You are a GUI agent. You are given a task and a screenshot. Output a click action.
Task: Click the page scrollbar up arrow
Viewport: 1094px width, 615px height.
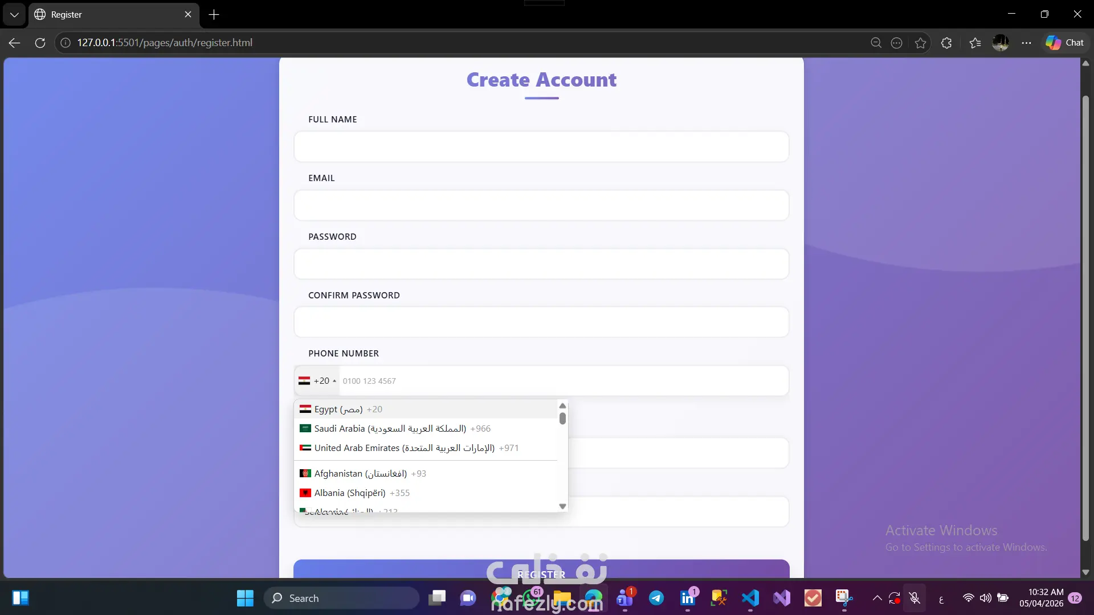pos(1085,63)
